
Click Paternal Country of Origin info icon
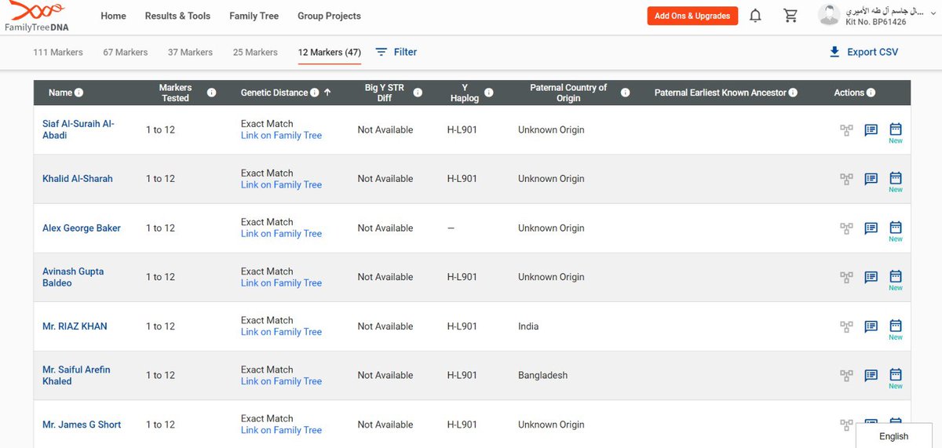click(x=625, y=93)
